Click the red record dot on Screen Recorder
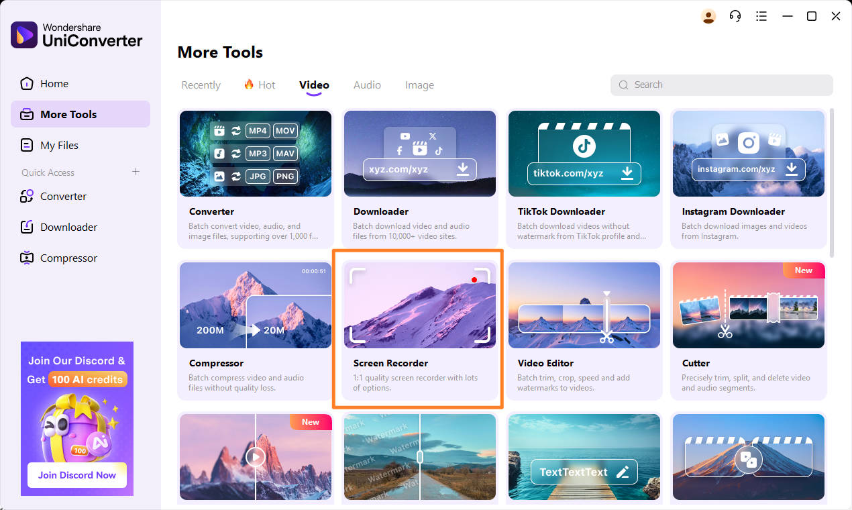Image resolution: width=852 pixels, height=510 pixels. [474, 280]
